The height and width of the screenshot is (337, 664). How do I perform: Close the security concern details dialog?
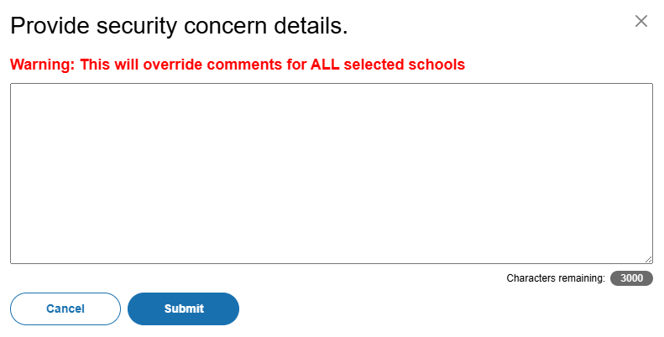point(641,21)
